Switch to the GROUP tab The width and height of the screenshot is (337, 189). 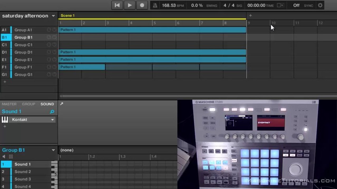click(x=28, y=104)
